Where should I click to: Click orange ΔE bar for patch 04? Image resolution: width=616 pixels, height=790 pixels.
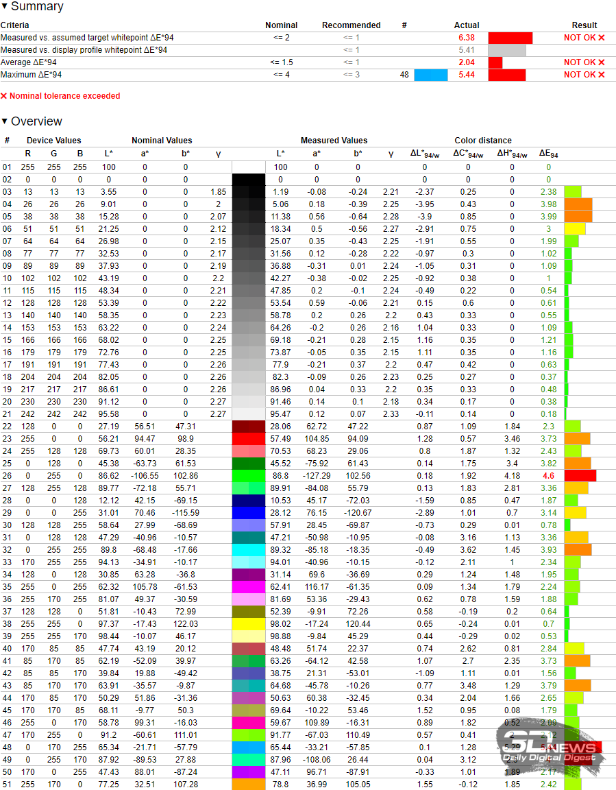[578, 204]
